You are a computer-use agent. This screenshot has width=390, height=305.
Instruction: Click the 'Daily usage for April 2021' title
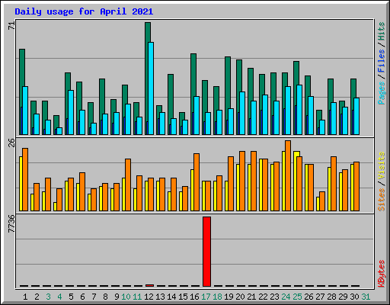click(x=84, y=11)
